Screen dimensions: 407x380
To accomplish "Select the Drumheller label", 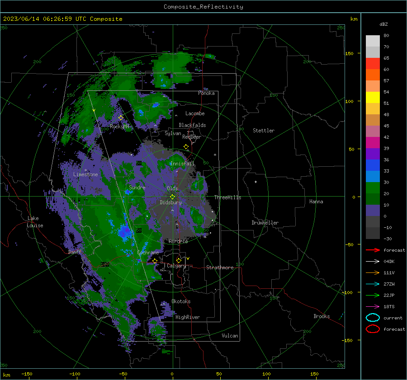I will click(265, 223).
